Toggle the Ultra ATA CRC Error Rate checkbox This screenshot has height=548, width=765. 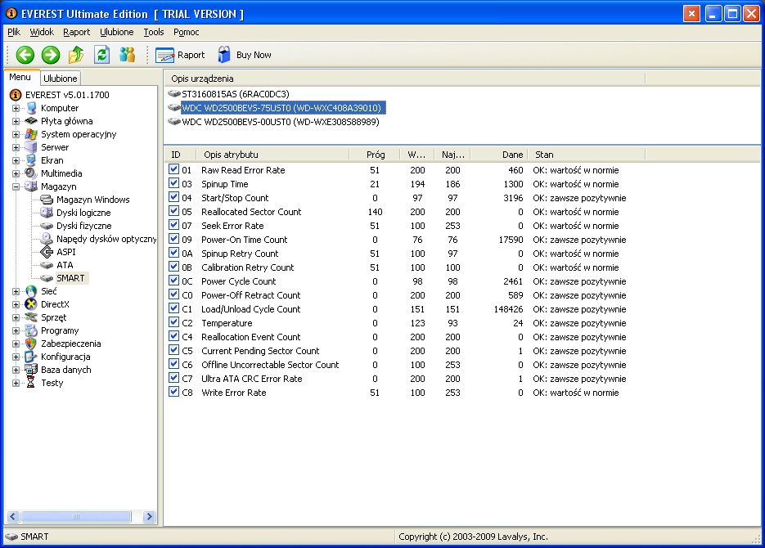click(173, 378)
